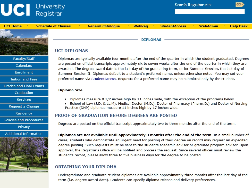This screenshot has width=252, height=188.
Task: Open the Calendars sidebar section
Action: point(24,66)
